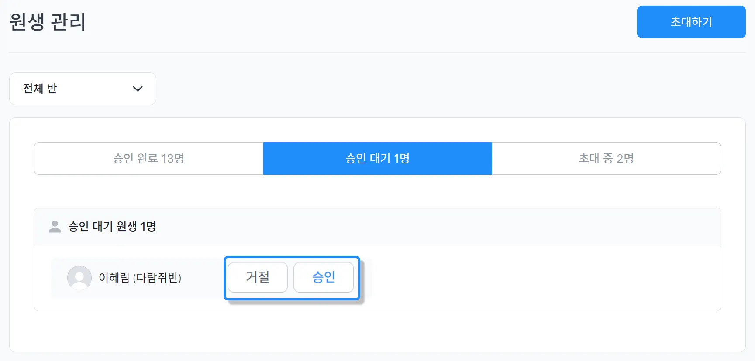Screen dimensions: 755x361
Task: Click the blank area below the pending list
Action: coord(377,331)
